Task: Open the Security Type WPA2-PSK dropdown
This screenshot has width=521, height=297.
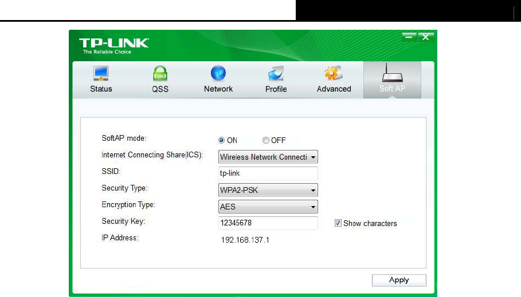Action: (268, 190)
